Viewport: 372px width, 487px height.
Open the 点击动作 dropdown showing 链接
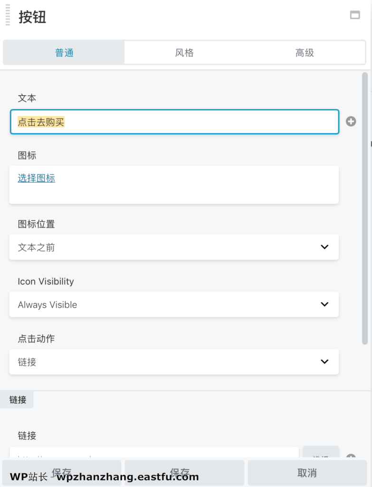[174, 362]
